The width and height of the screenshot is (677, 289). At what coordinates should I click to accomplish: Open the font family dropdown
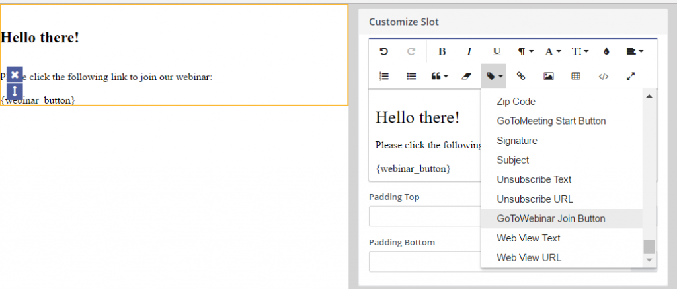point(553,51)
